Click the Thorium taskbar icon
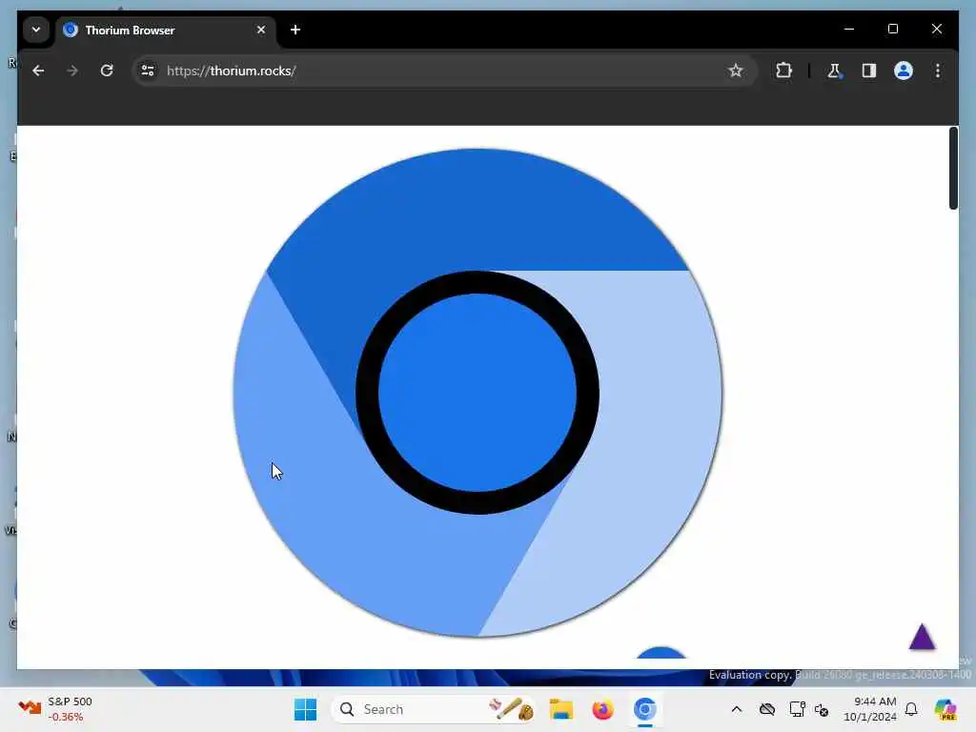Screen dimensions: 976x732 [x=645, y=709]
